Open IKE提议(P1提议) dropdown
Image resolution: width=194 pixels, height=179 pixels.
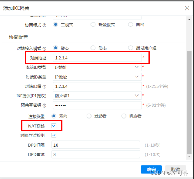coord(97,96)
